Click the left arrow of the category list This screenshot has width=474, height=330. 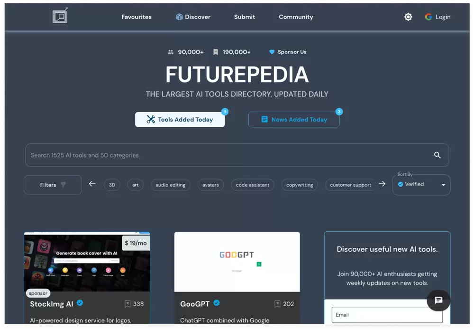click(92, 184)
